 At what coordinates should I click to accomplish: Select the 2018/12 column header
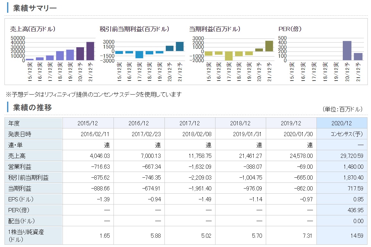[x=240, y=123]
